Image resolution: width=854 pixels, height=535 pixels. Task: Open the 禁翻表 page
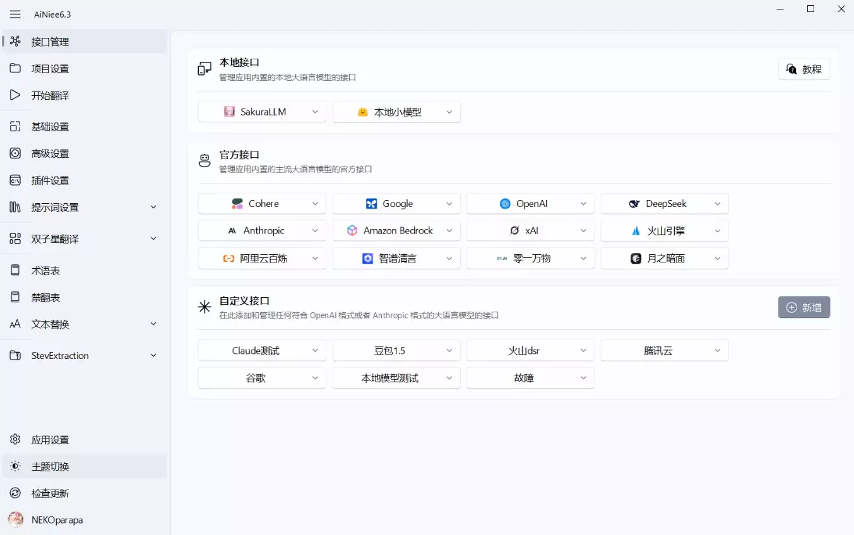click(85, 297)
